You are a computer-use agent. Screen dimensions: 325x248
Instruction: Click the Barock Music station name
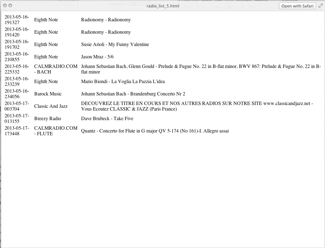(48, 94)
